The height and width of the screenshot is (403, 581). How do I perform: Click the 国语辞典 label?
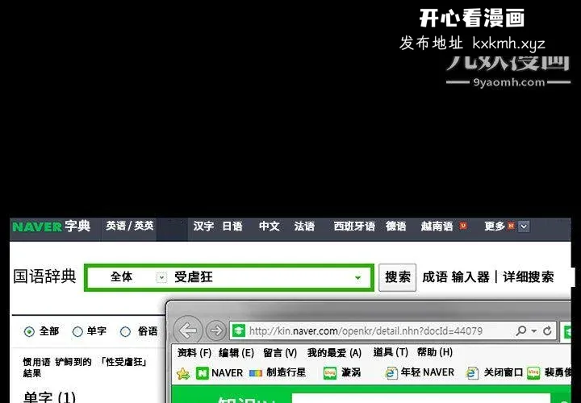coord(45,276)
